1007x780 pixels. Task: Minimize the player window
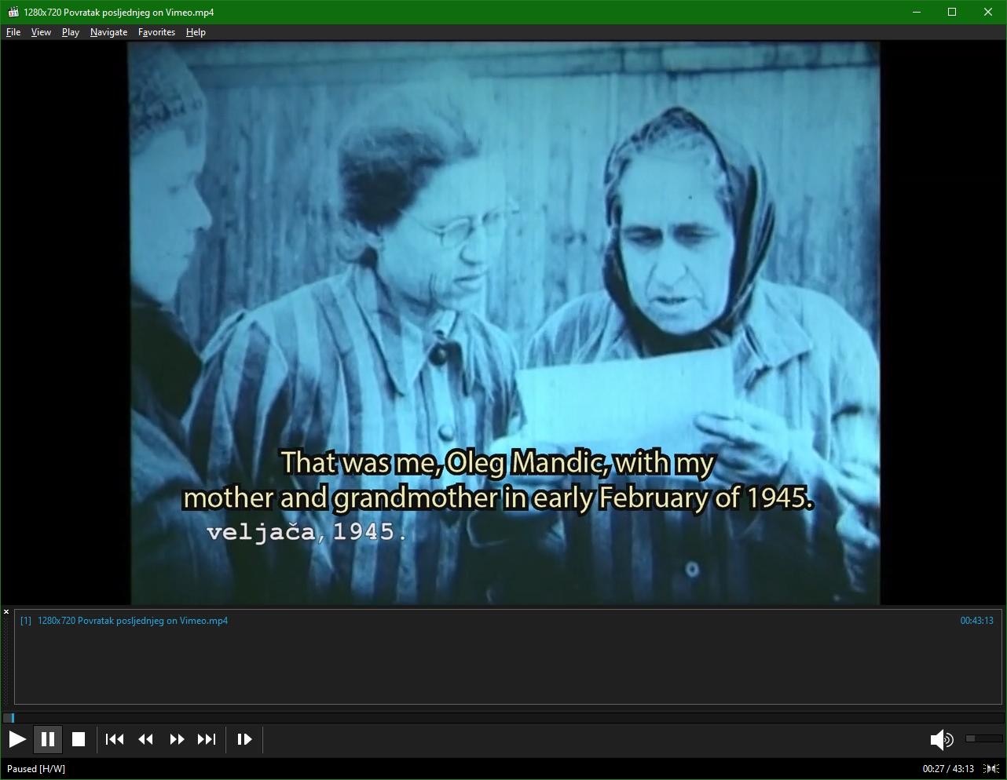tap(917, 12)
